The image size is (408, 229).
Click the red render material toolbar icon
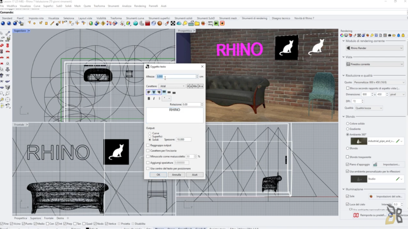tap(147, 24)
